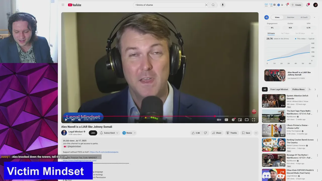
Task: Send Thanks to creator
Action: click(231, 133)
